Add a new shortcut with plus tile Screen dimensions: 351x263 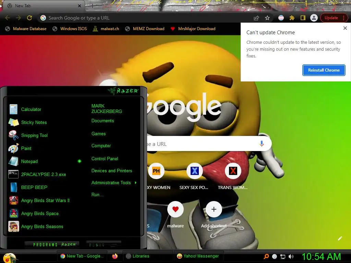[214, 209]
